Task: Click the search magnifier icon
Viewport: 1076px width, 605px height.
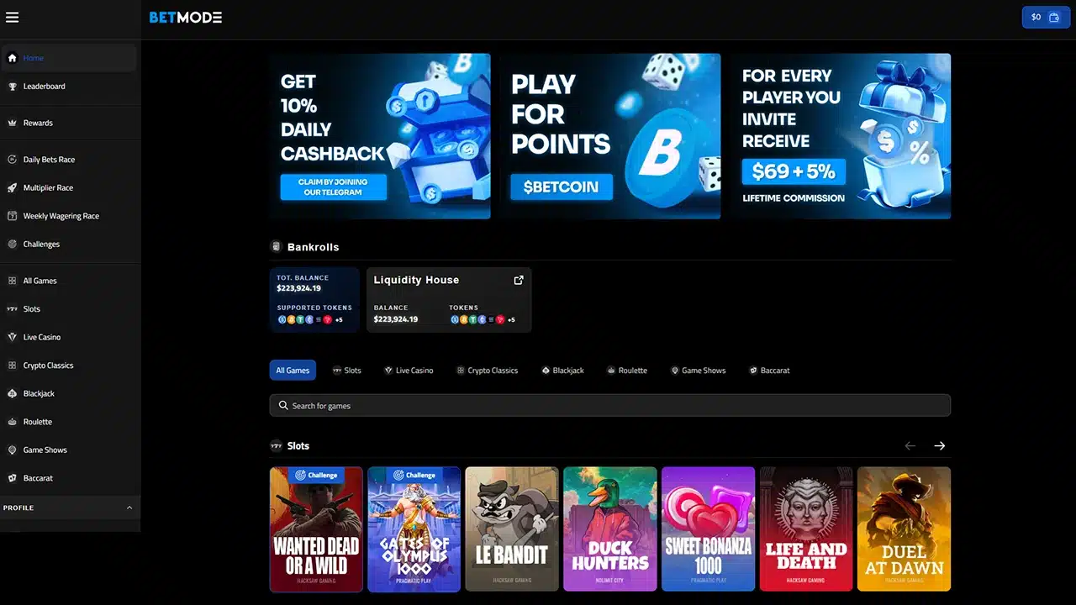Action: [283, 406]
